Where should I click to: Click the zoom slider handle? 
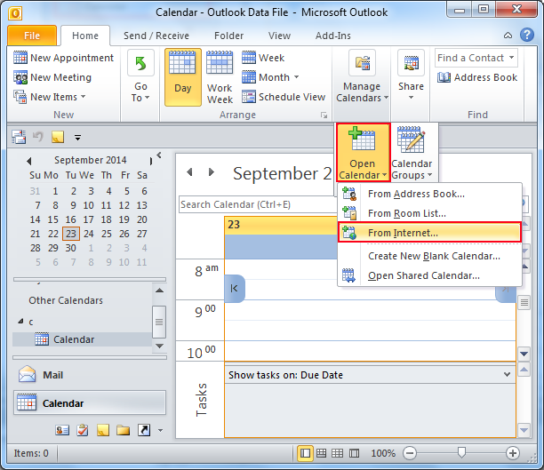[461, 452]
